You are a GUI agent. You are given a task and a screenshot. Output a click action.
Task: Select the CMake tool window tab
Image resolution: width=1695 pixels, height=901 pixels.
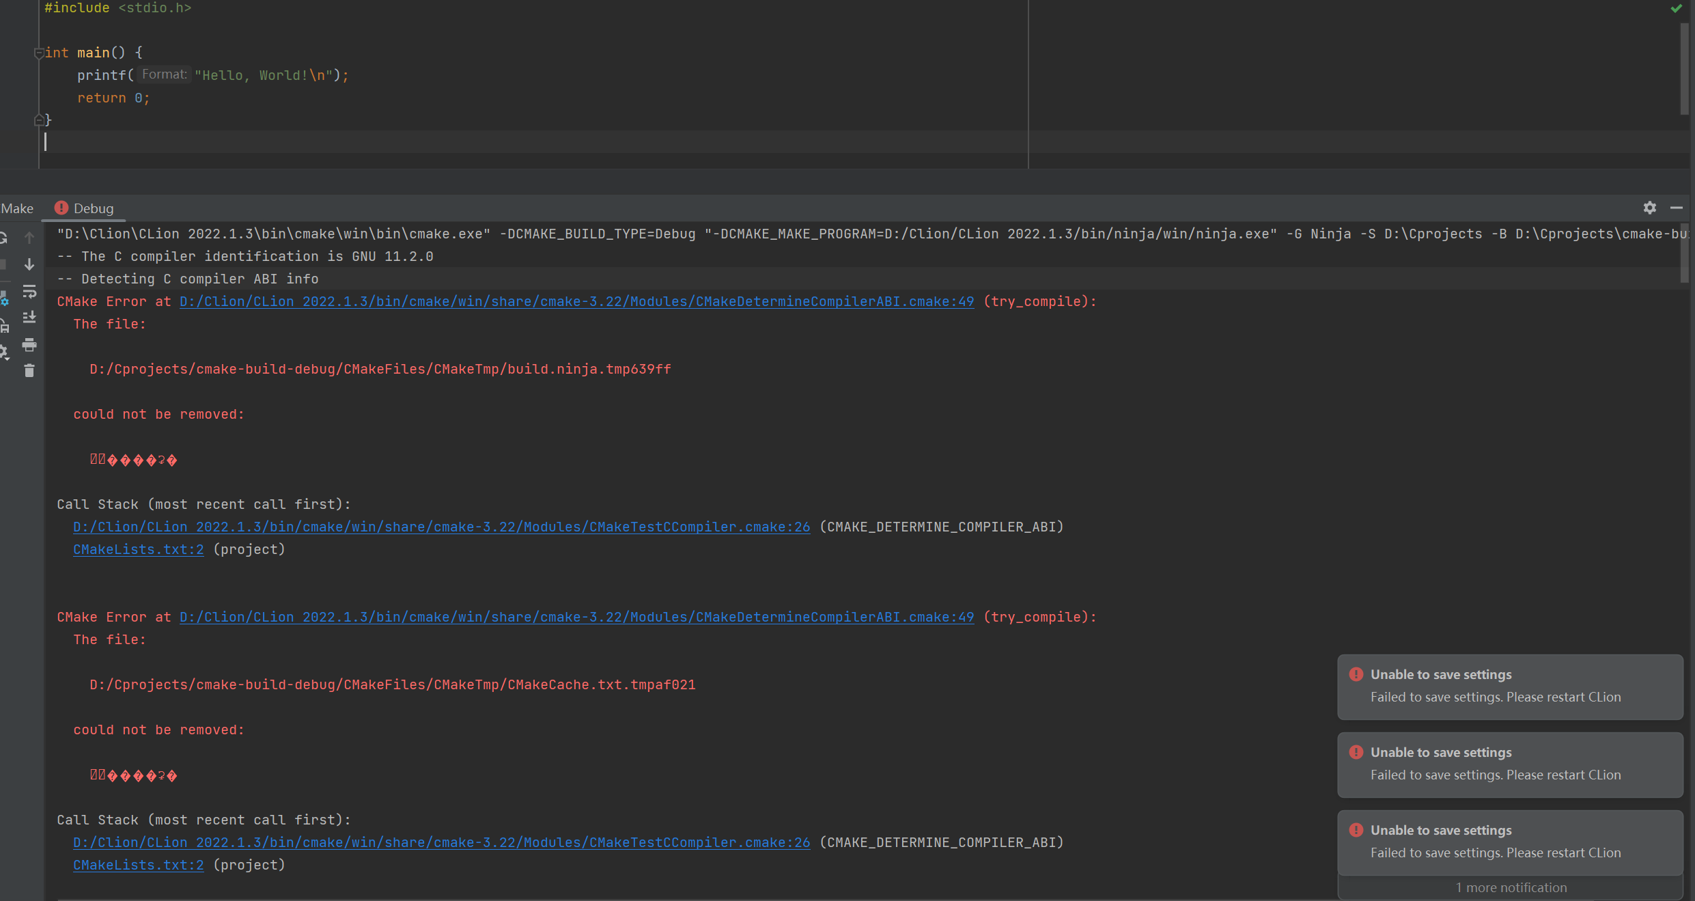[16, 208]
